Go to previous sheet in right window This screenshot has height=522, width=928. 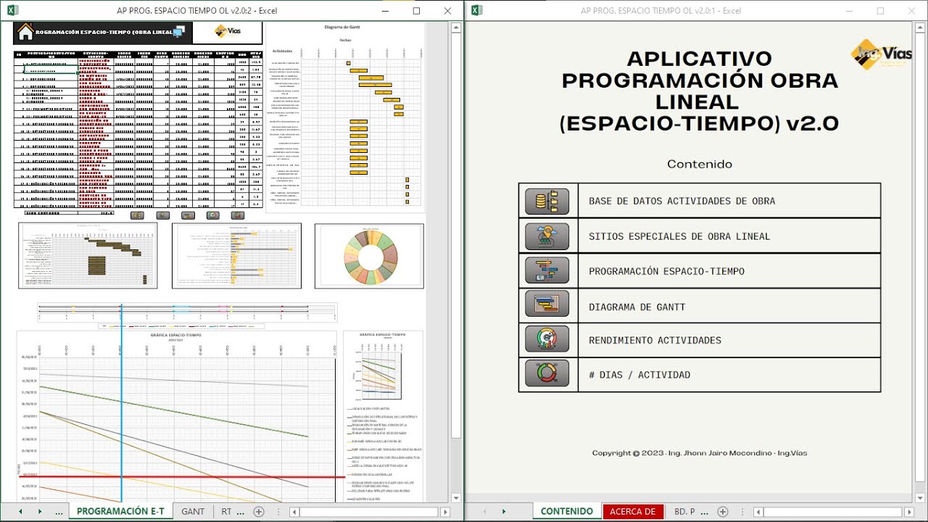point(484,511)
